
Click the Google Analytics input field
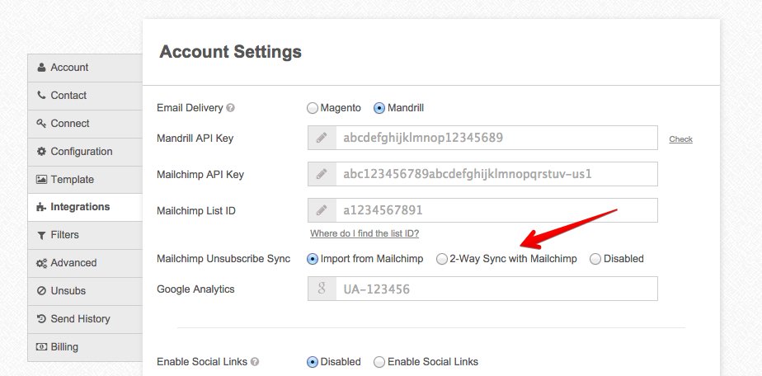[x=495, y=289]
